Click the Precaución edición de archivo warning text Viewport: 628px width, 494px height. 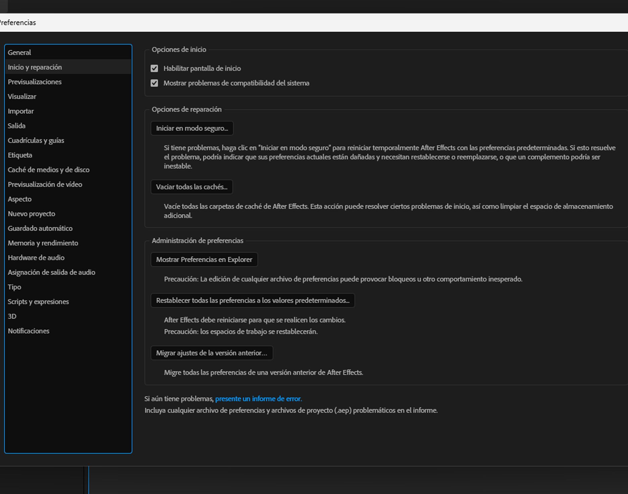(x=343, y=279)
